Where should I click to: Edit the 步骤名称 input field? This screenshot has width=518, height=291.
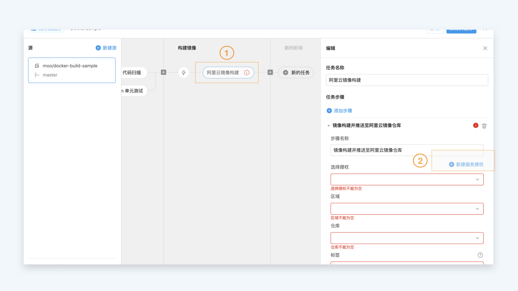407,150
